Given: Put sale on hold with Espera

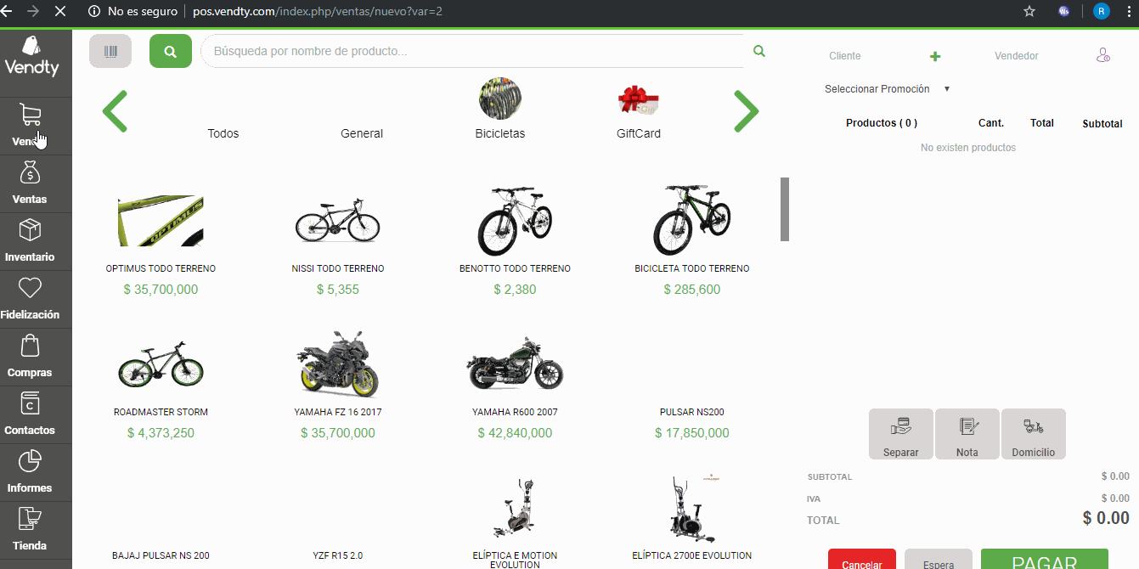Looking at the screenshot, I should (939, 559).
